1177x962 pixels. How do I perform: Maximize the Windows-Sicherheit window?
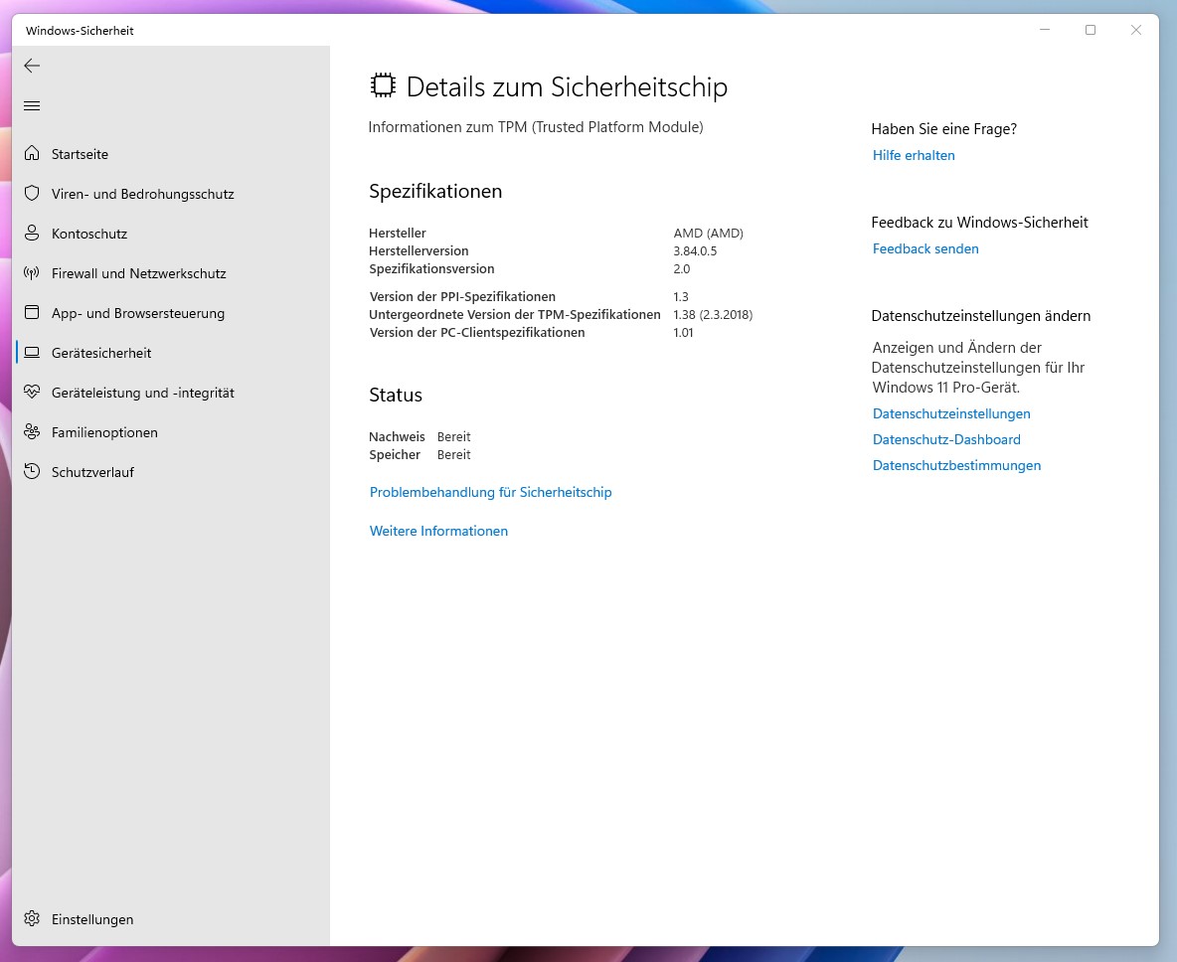click(1090, 30)
